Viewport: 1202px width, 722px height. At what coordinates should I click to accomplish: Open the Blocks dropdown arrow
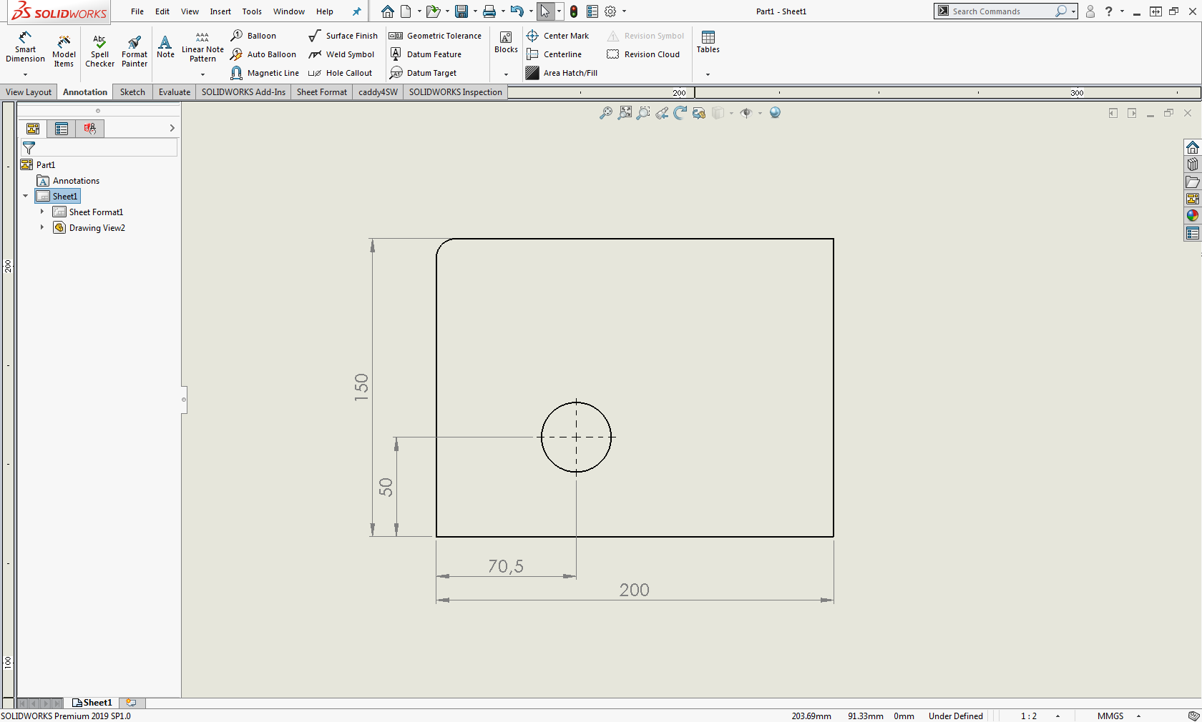point(506,74)
